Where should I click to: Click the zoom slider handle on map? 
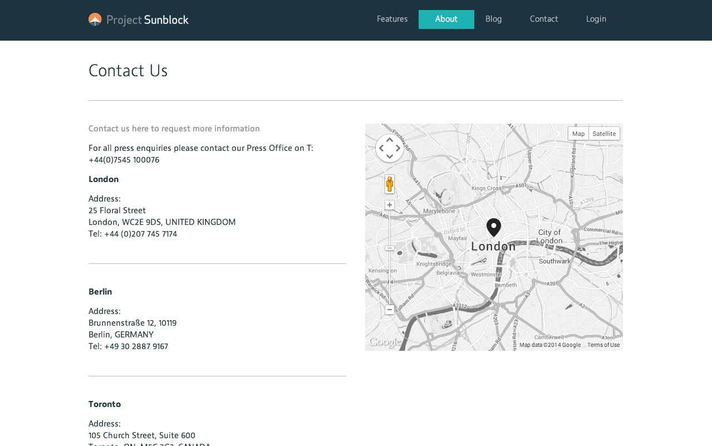click(390, 248)
